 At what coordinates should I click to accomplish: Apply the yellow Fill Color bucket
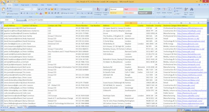click(x=37, y=13)
